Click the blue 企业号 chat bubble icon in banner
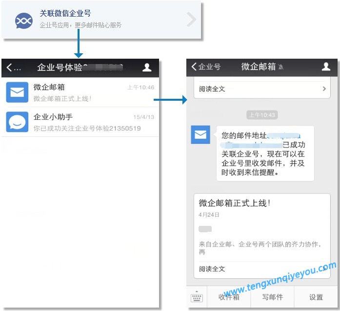This screenshot has width=340, height=311. [x=24, y=21]
